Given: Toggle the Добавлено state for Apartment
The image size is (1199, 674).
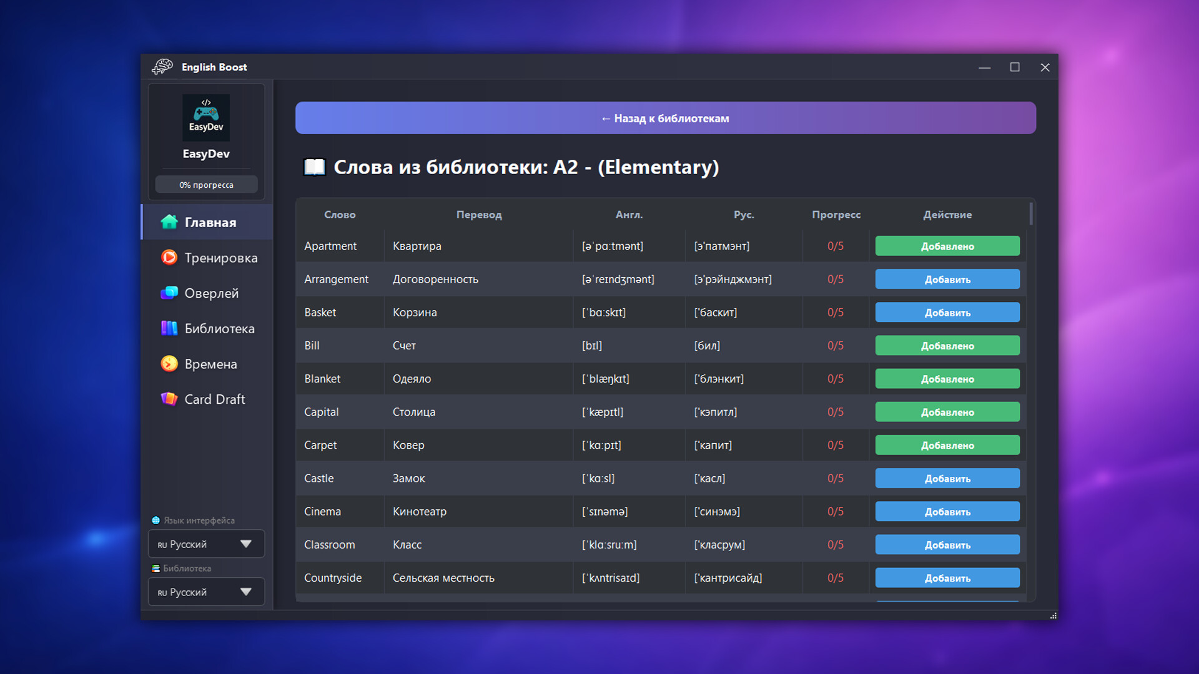Looking at the screenshot, I should pyautogui.click(x=947, y=246).
